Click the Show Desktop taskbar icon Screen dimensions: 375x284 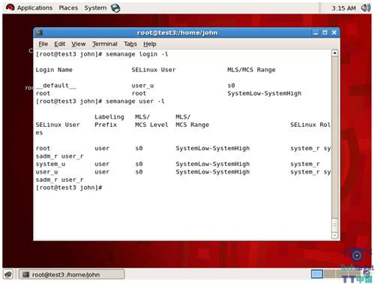coord(8,274)
